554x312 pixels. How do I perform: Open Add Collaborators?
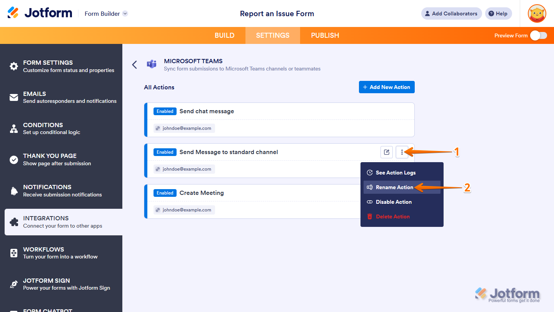[x=451, y=13]
